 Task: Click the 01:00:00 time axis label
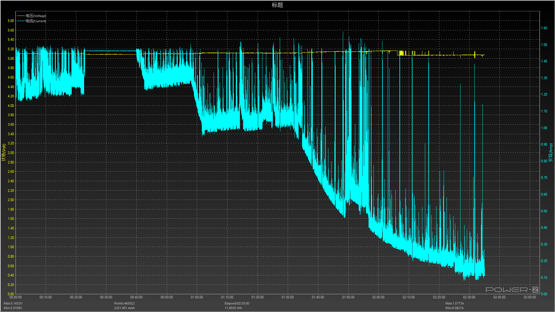[x=197, y=297]
